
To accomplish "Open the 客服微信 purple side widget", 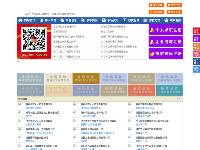I will tap(196, 39).
